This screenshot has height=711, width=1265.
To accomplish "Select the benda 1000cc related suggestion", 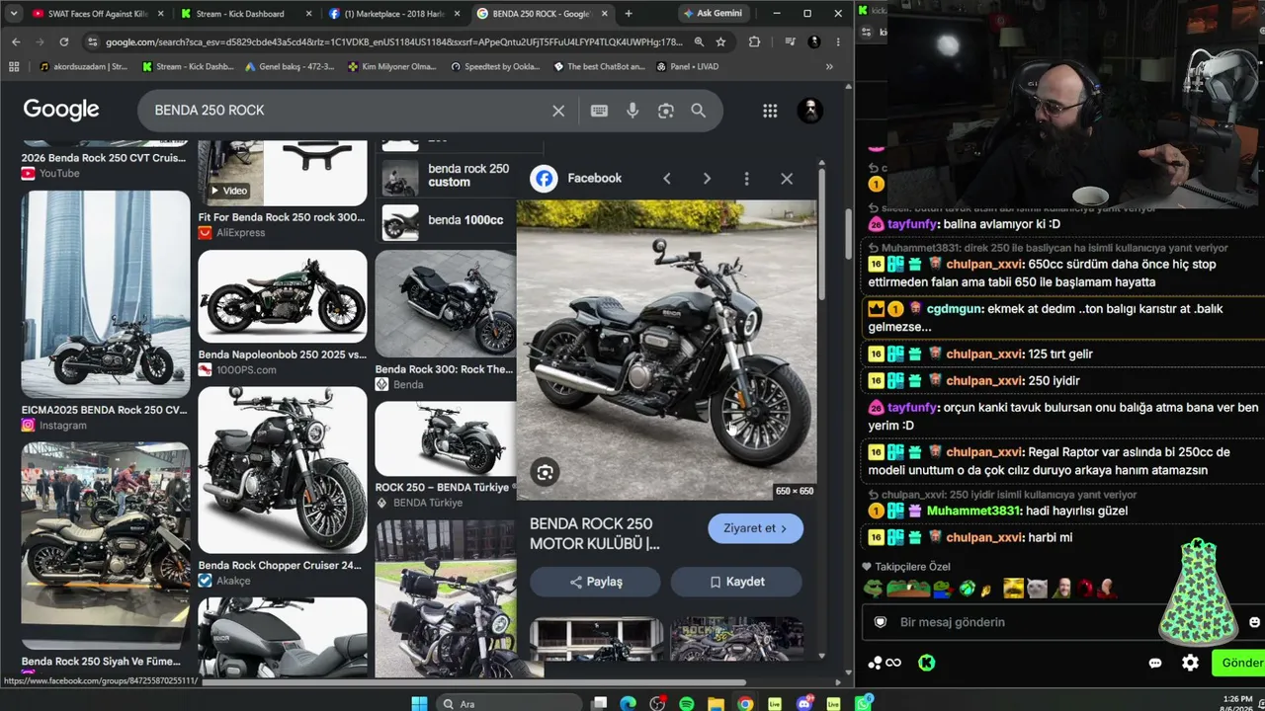I will click(x=446, y=221).
